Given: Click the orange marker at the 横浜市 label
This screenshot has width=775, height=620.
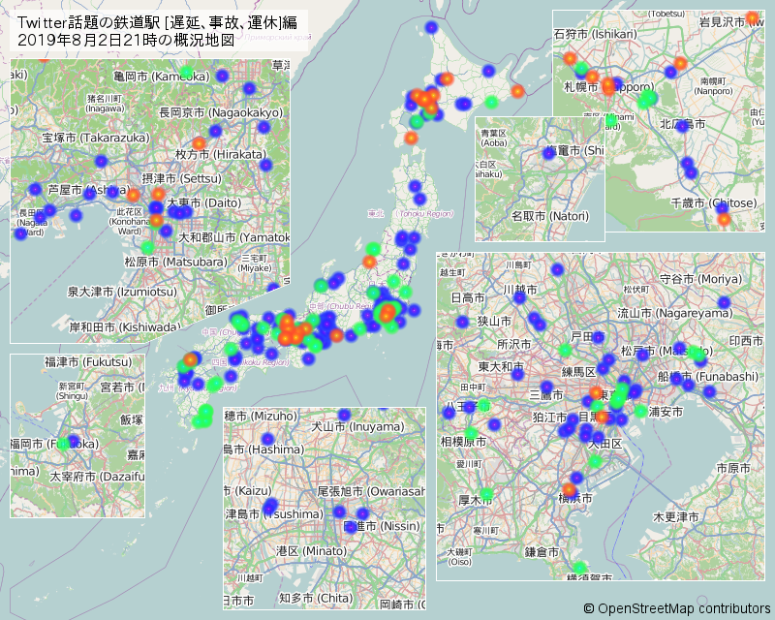Looking at the screenshot, I should click(x=570, y=490).
